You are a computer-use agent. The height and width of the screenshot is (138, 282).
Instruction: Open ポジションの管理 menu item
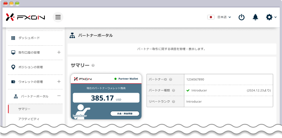[31, 67]
